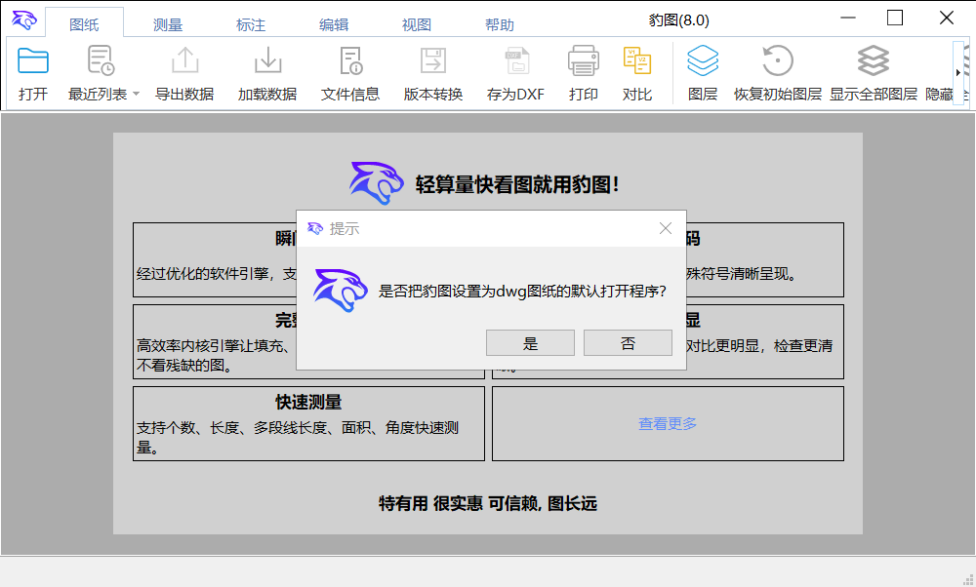Open a drawing with the 打开 icon

[34, 68]
